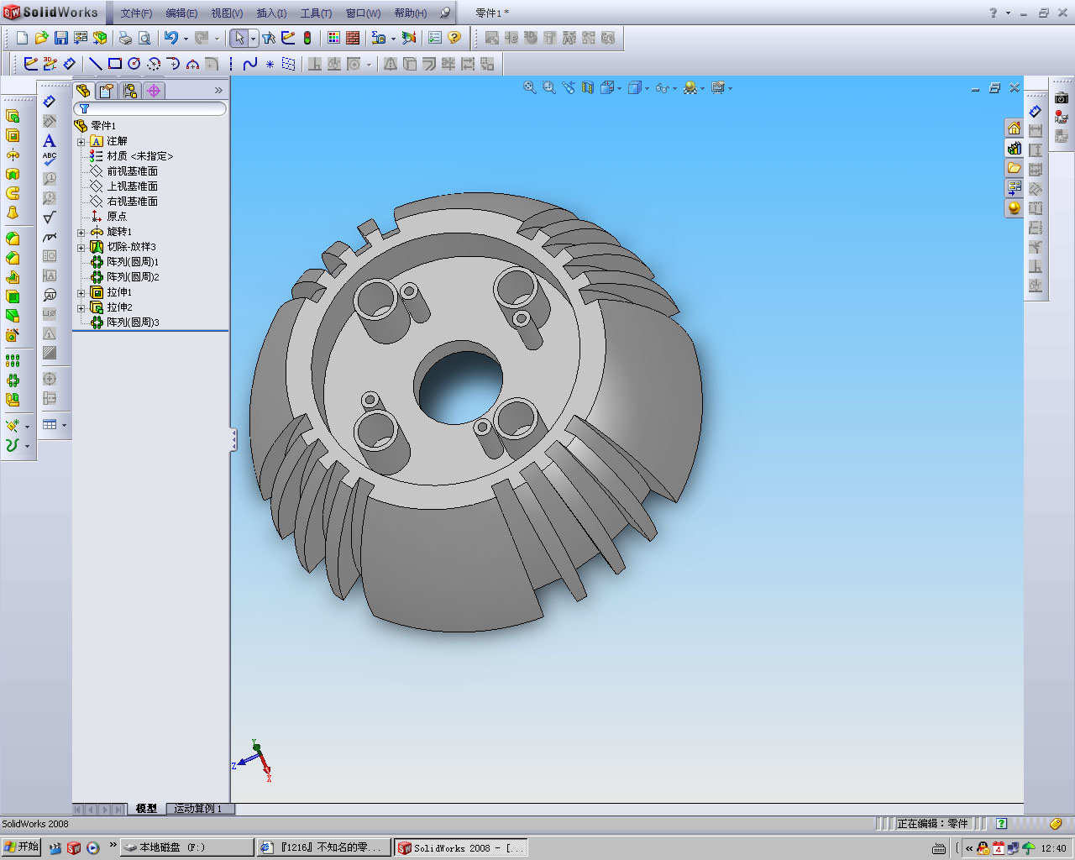The height and width of the screenshot is (860, 1075).
Task: Select 前视基准面 in the feature tree
Action: pos(132,171)
